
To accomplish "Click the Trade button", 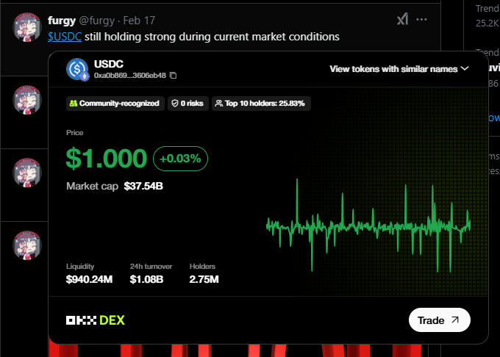I will tap(440, 320).
